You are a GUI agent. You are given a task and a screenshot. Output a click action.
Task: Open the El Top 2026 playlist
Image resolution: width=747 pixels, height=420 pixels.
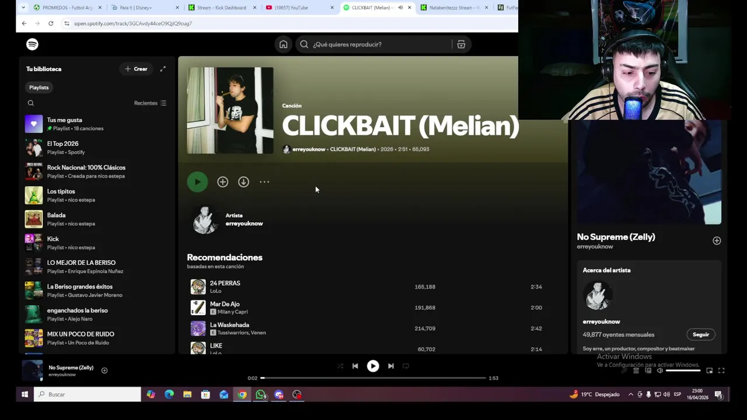[96, 148]
